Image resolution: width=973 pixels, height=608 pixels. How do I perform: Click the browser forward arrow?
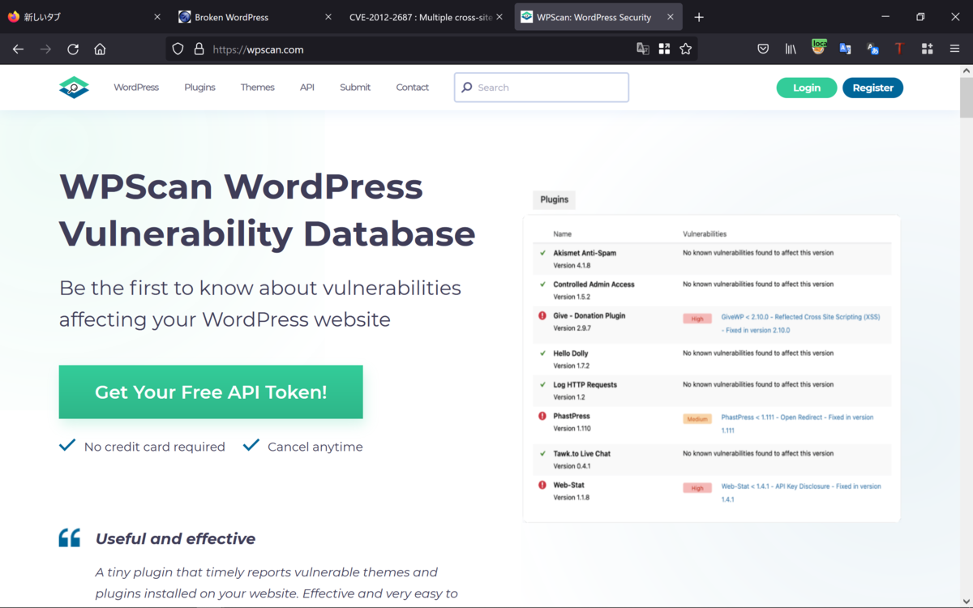tap(45, 49)
